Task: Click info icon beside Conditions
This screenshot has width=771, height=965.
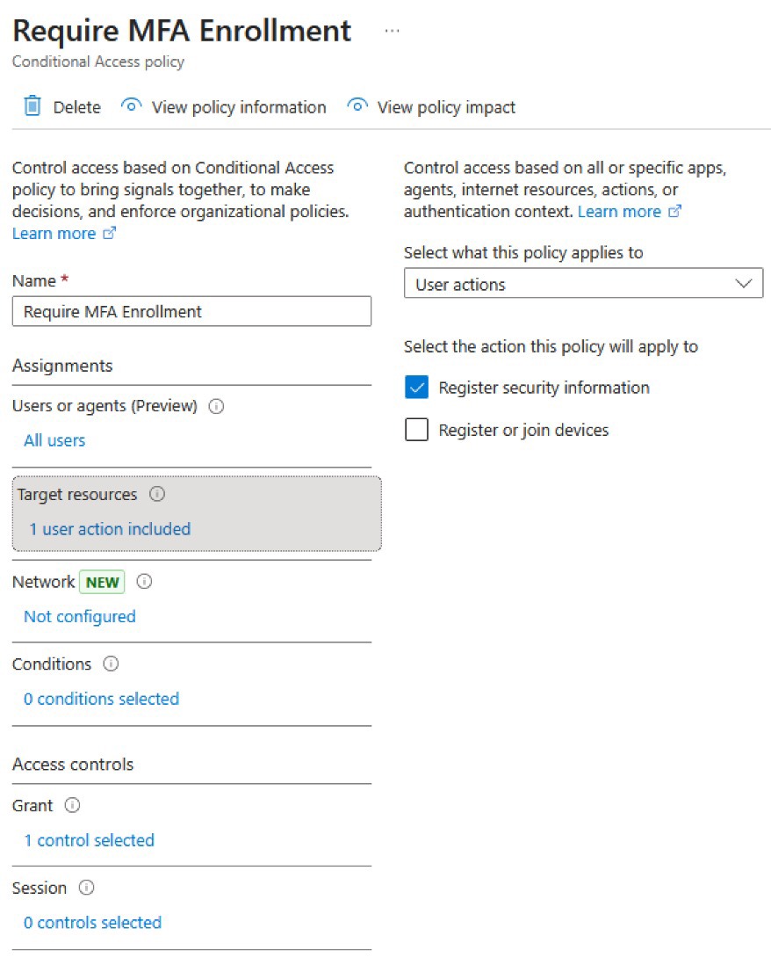Action: (111, 664)
